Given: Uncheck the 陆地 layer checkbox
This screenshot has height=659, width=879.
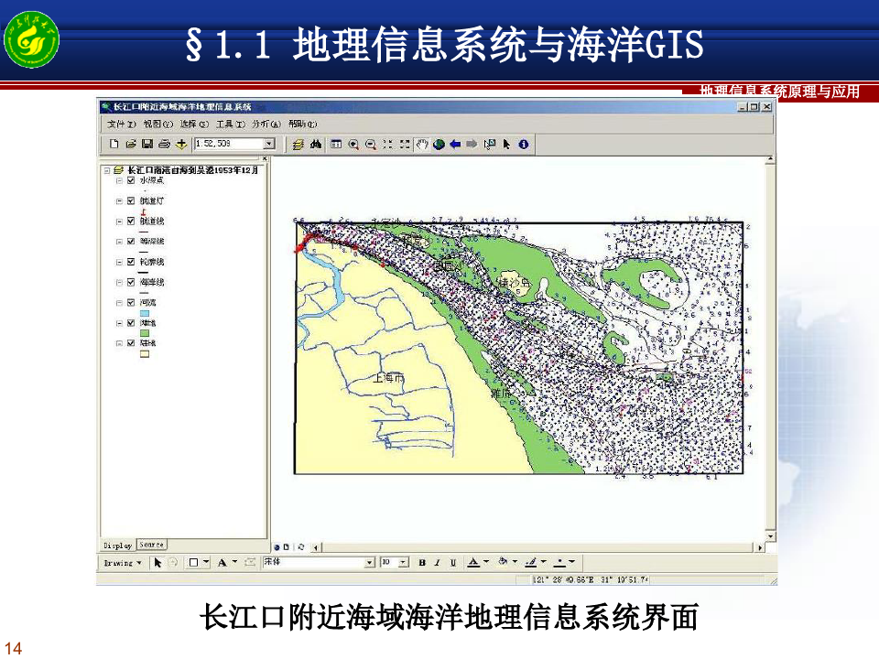Looking at the screenshot, I should (131, 343).
